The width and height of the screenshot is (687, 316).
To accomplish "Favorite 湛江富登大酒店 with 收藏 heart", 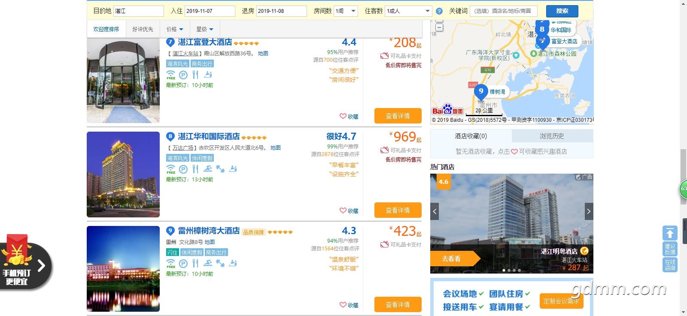I will [x=349, y=116].
